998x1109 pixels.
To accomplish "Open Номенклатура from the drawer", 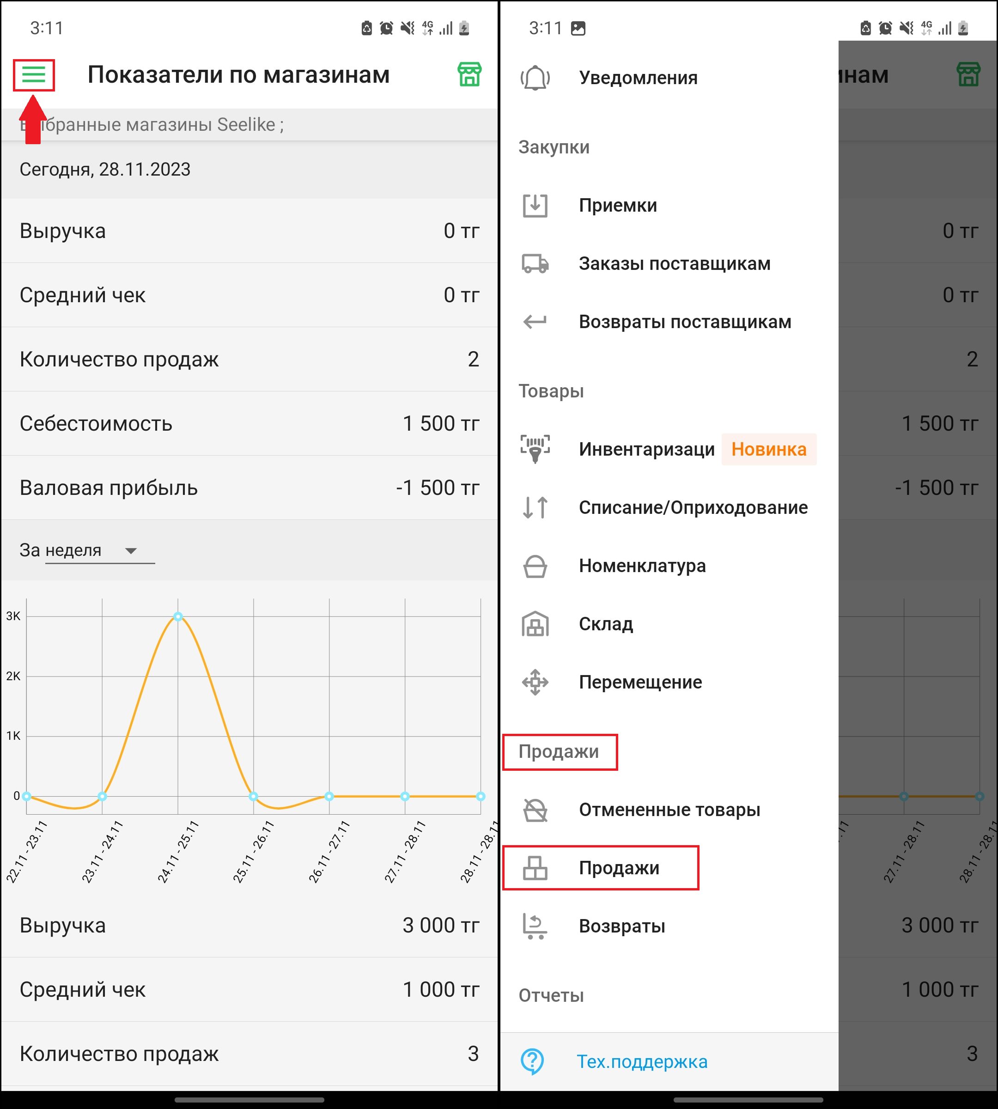I will [x=642, y=566].
